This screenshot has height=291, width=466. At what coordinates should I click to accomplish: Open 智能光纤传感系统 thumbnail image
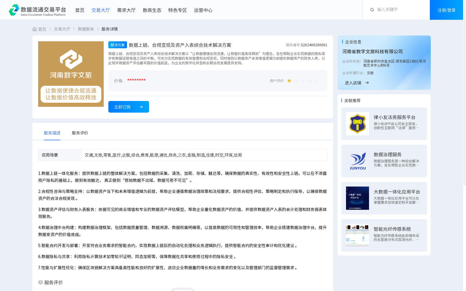[357, 235]
